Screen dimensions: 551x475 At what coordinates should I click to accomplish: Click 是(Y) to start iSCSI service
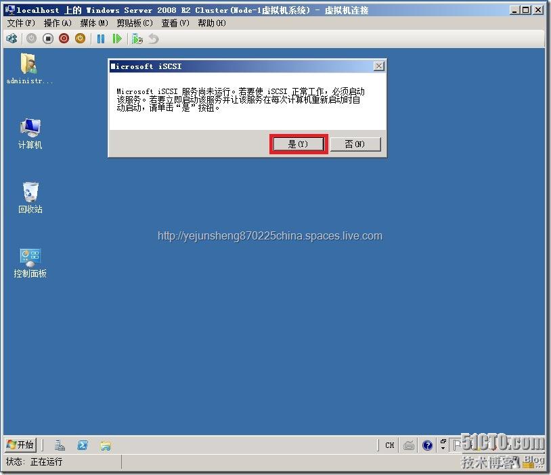tap(299, 144)
